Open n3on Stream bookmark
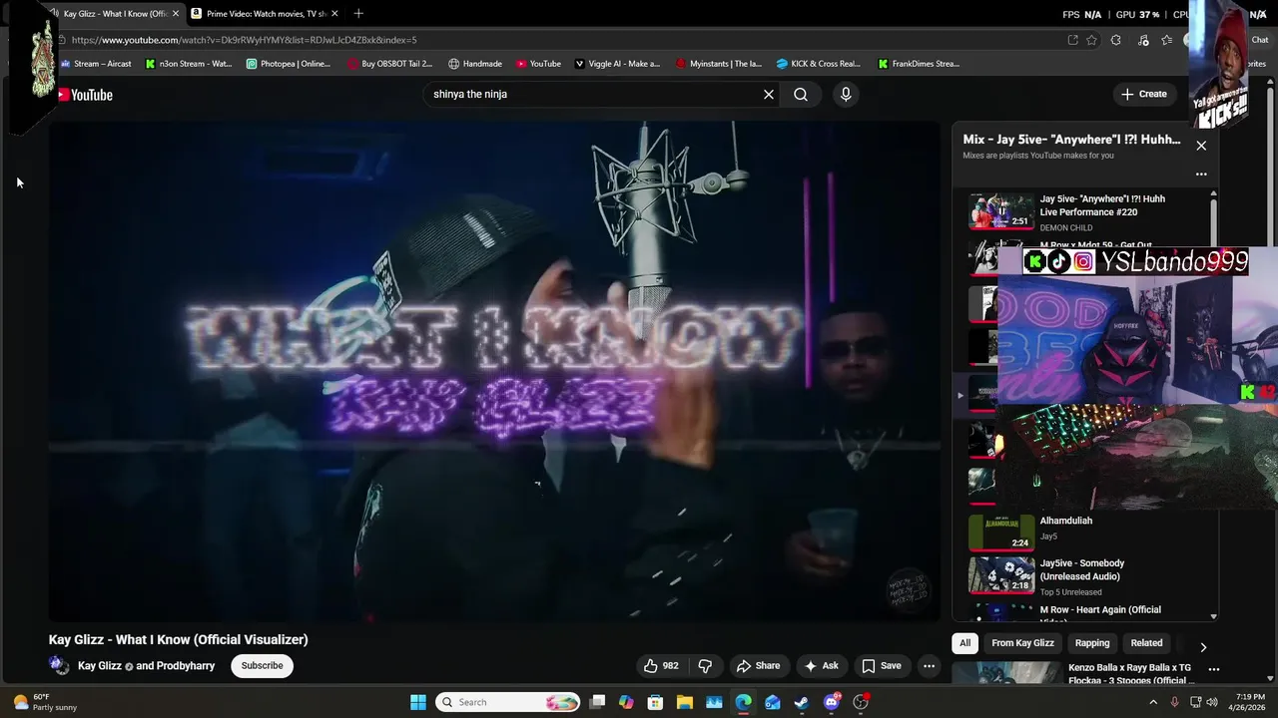 pos(189,64)
